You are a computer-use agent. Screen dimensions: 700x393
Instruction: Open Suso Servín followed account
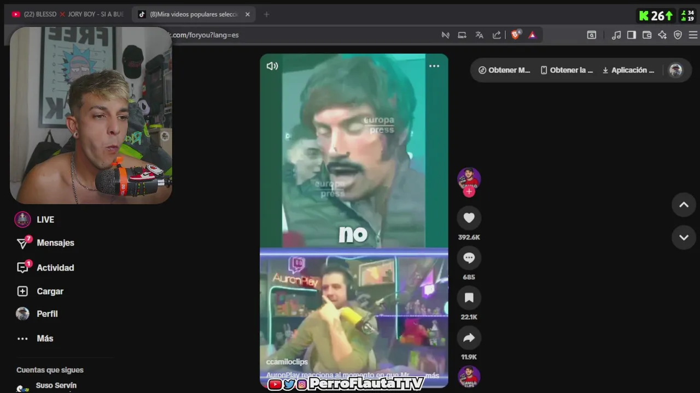pyautogui.click(x=56, y=385)
